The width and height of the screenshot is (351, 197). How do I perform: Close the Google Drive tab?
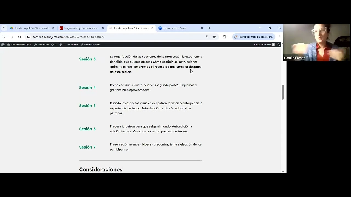(x=53, y=28)
